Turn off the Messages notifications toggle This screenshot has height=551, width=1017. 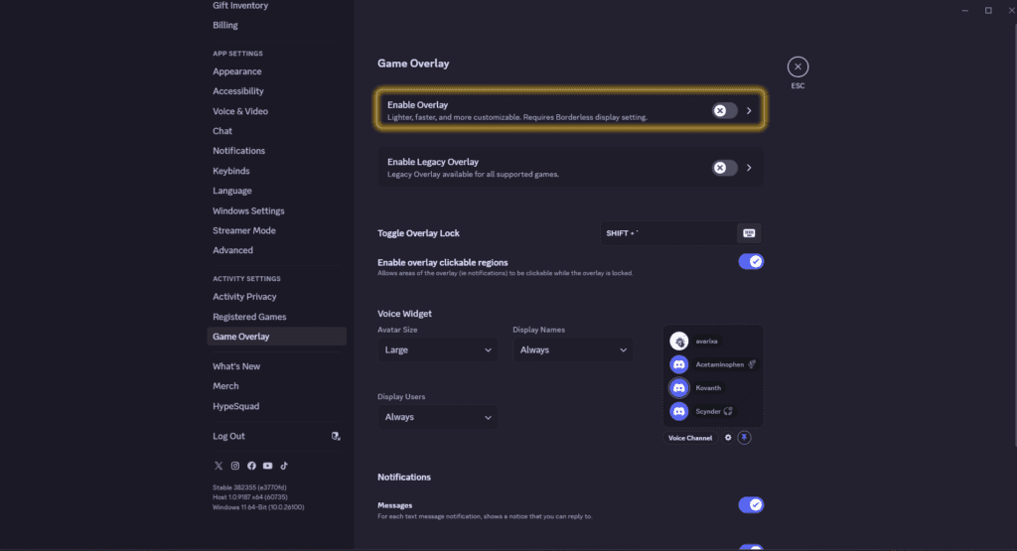coord(750,505)
